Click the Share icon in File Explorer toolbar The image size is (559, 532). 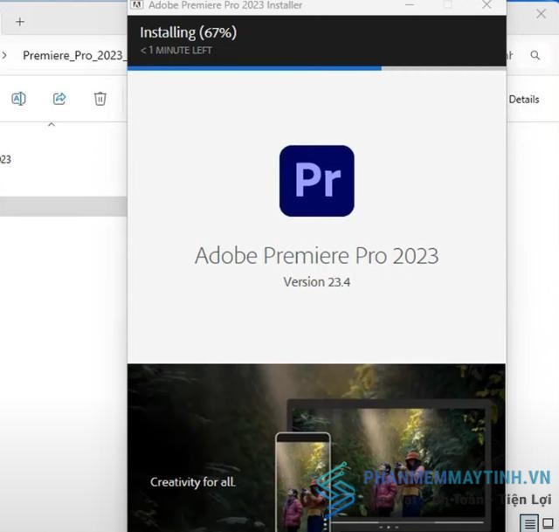click(x=59, y=99)
